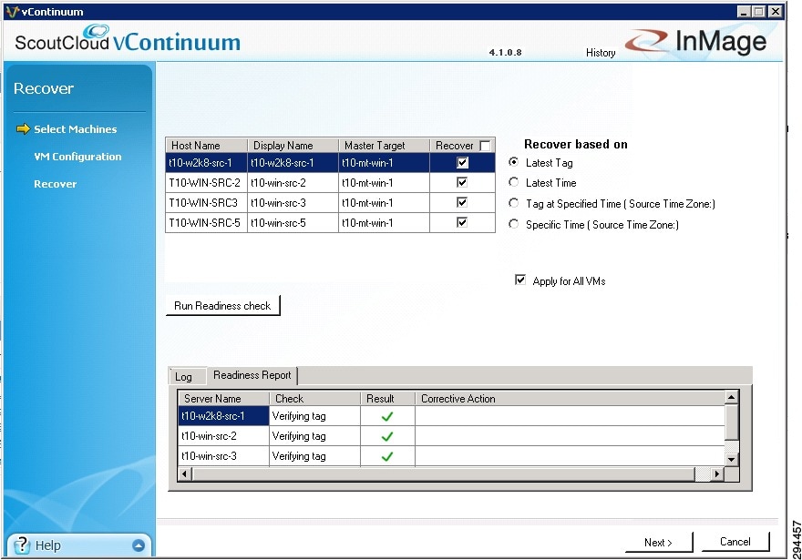Viewport: 802px width, 560px height.
Task: Click the Master Target column header
Action: click(384, 146)
